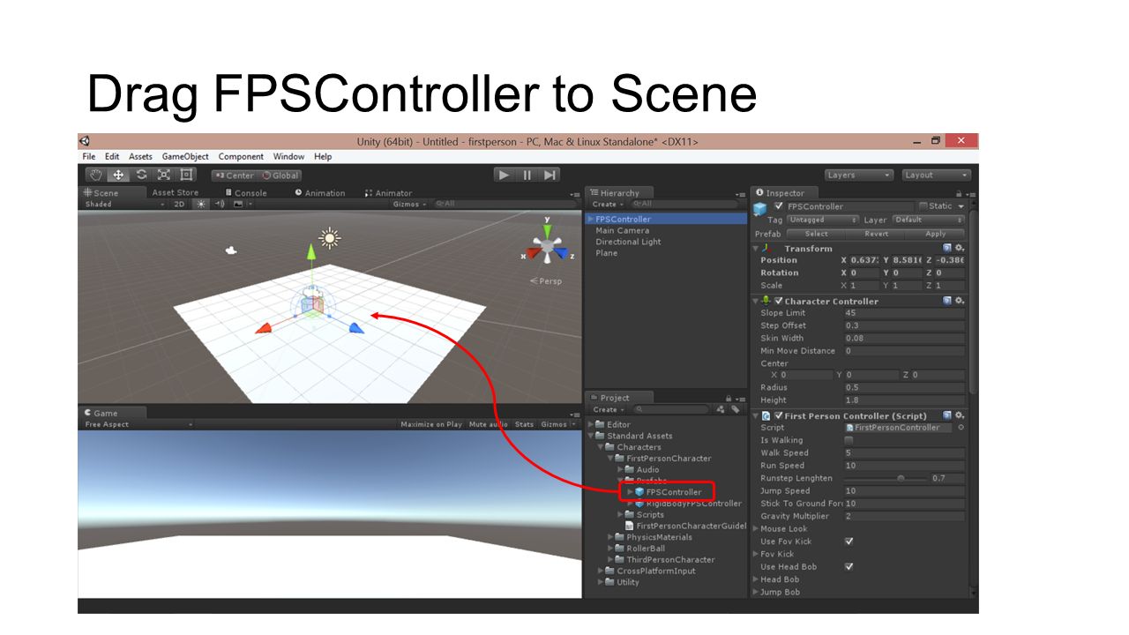Expand Mouse Look foldout

tap(756, 529)
